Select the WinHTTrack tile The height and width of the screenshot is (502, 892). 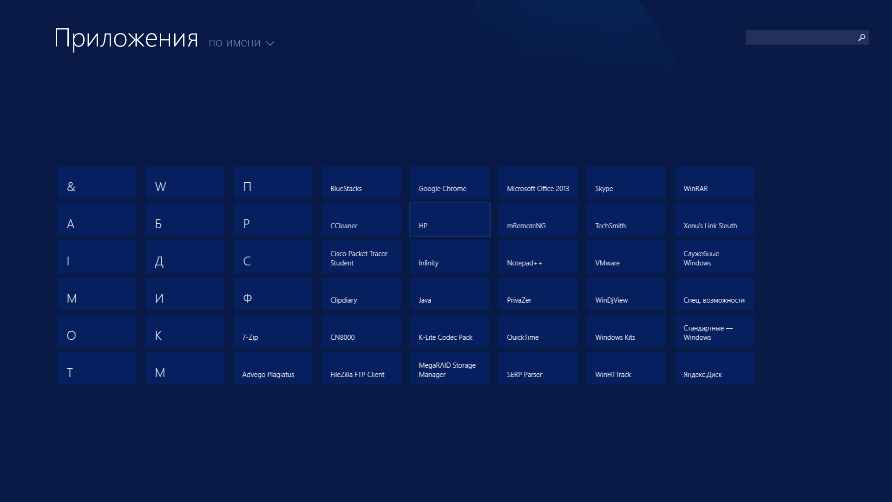pyautogui.click(x=626, y=368)
